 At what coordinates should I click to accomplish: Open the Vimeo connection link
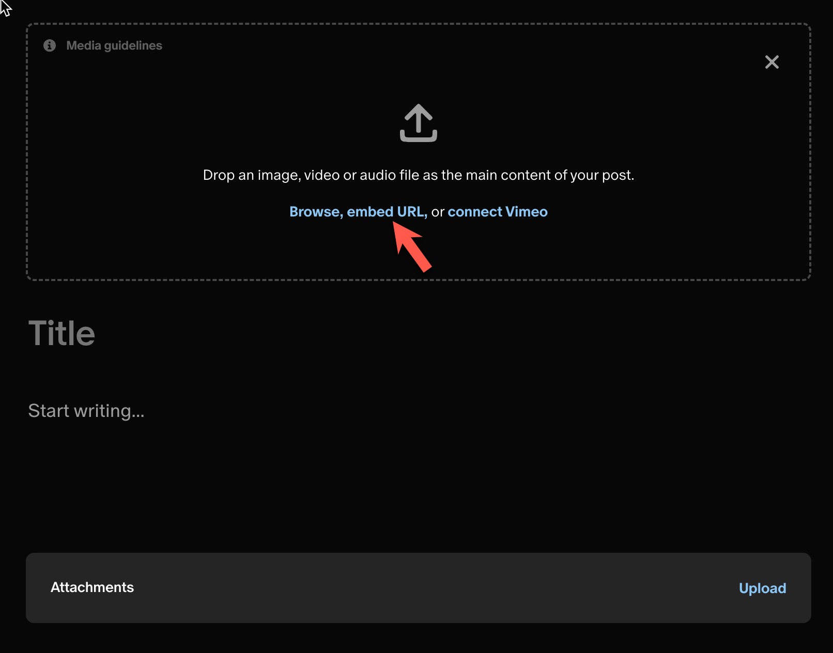498,211
